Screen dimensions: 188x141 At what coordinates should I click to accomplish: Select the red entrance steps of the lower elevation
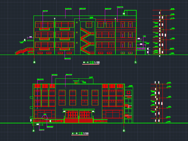click(x=78, y=120)
